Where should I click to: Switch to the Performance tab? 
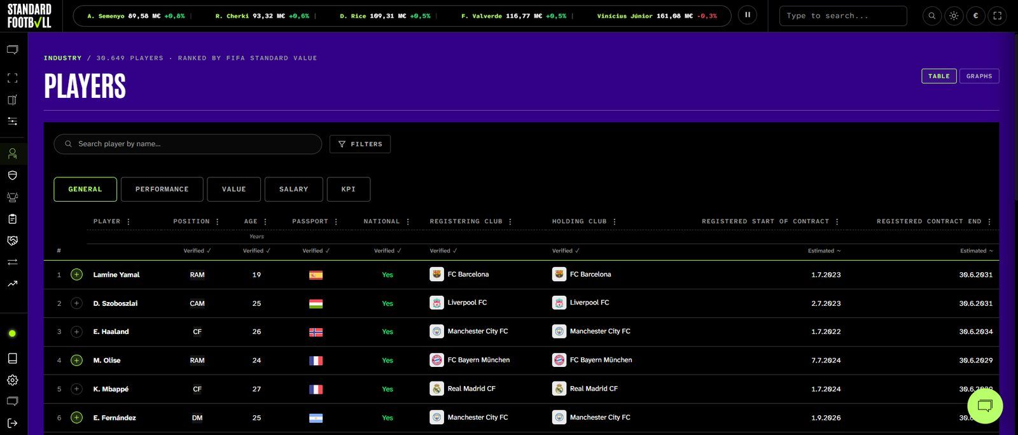(x=162, y=190)
